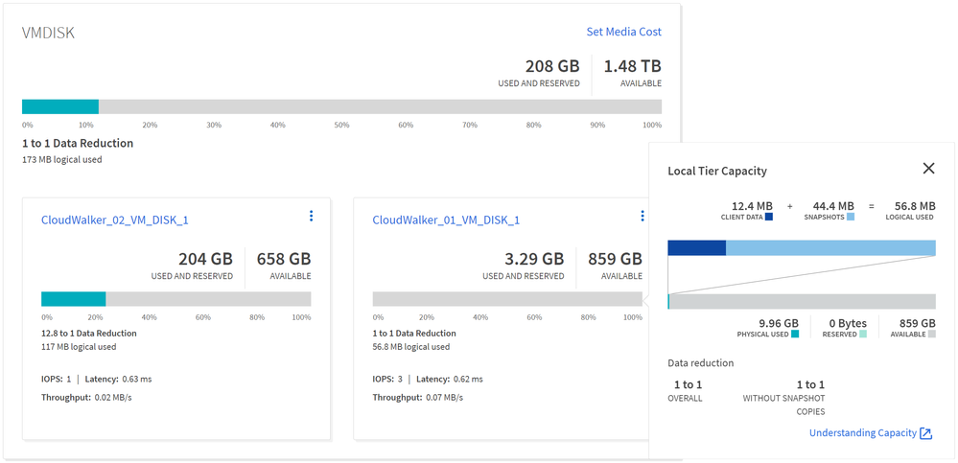Click the gray physical capacity bar in popup

(802, 302)
